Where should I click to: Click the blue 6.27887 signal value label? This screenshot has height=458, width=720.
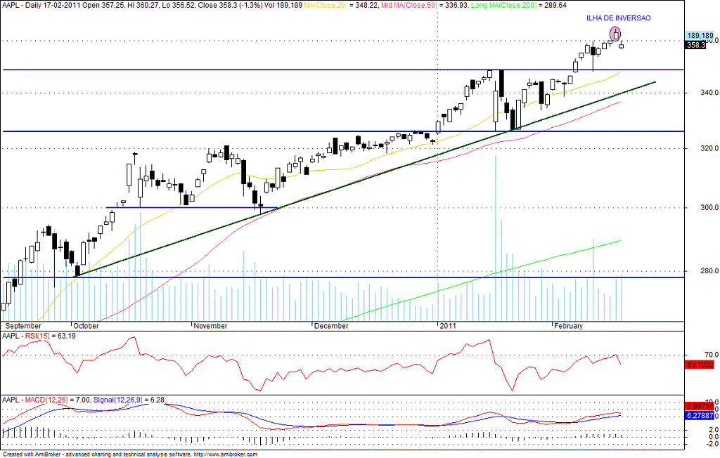pos(700,415)
